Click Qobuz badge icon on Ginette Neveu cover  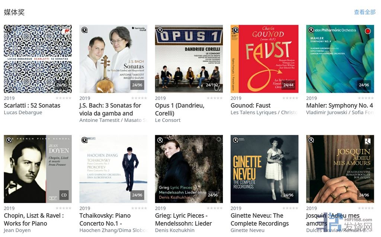click(236, 140)
